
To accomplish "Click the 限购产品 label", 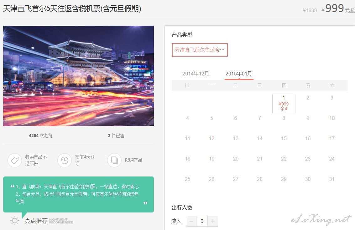I will (134, 160).
